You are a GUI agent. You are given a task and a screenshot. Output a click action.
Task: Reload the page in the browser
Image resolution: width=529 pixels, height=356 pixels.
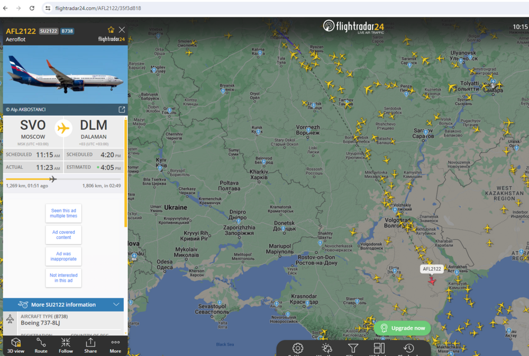click(x=32, y=8)
